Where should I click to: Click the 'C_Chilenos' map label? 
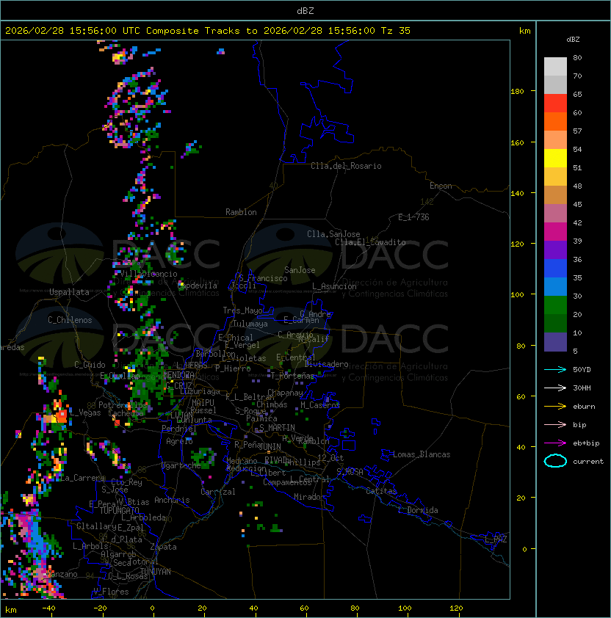(x=70, y=320)
